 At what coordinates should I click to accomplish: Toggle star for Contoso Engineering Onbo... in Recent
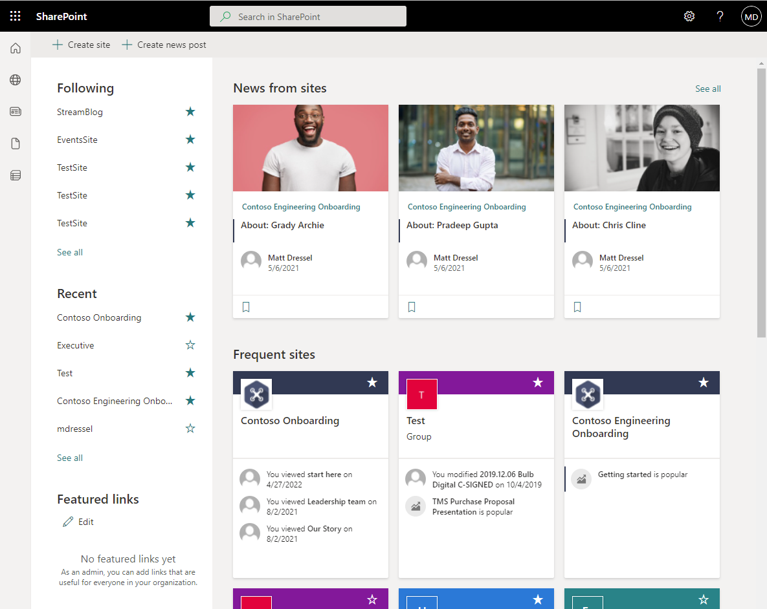tap(190, 401)
